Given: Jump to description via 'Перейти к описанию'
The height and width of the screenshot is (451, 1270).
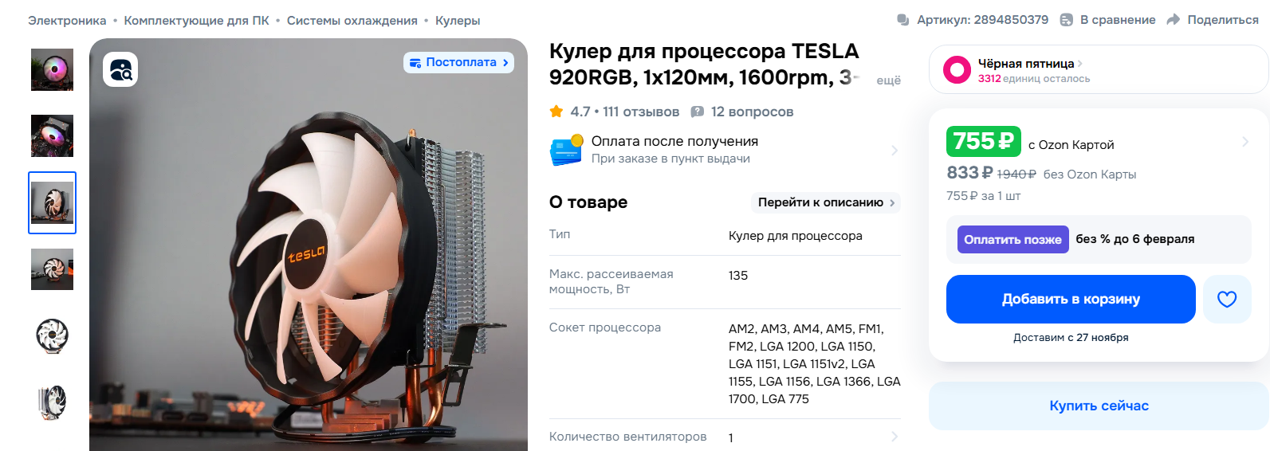Looking at the screenshot, I should tap(825, 202).
